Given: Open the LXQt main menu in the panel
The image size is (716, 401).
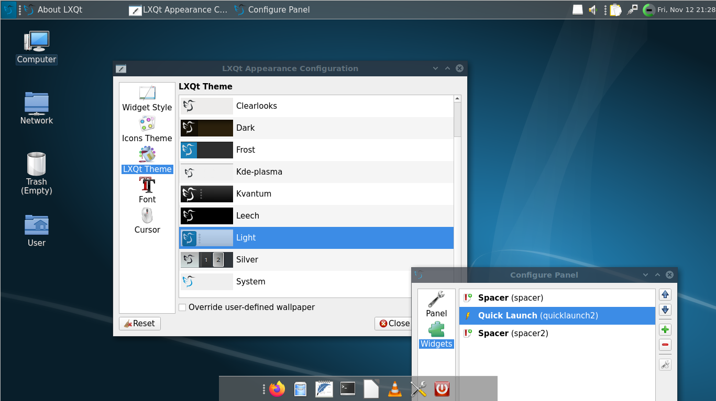Looking at the screenshot, I should click(x=9, y=9).
